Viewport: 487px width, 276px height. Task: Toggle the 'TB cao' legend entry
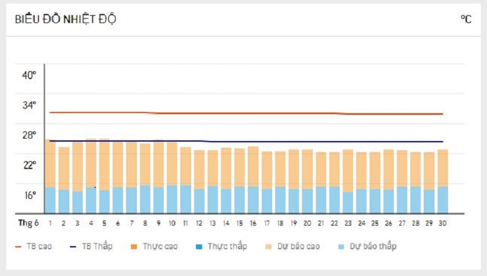pos(33,247)
